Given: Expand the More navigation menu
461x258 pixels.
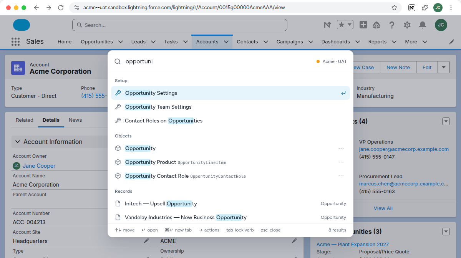Looking at the screenshot, I should click(416, 41).
